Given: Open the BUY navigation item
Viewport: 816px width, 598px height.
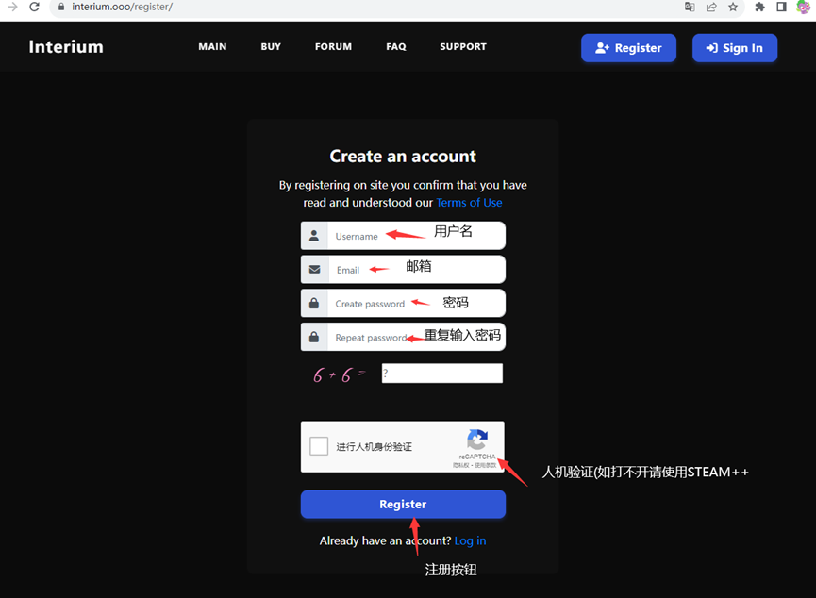Looking at the screenshot, I should [271, 47].
